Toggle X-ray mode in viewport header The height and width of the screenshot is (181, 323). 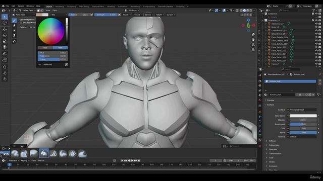click(237, 10)
